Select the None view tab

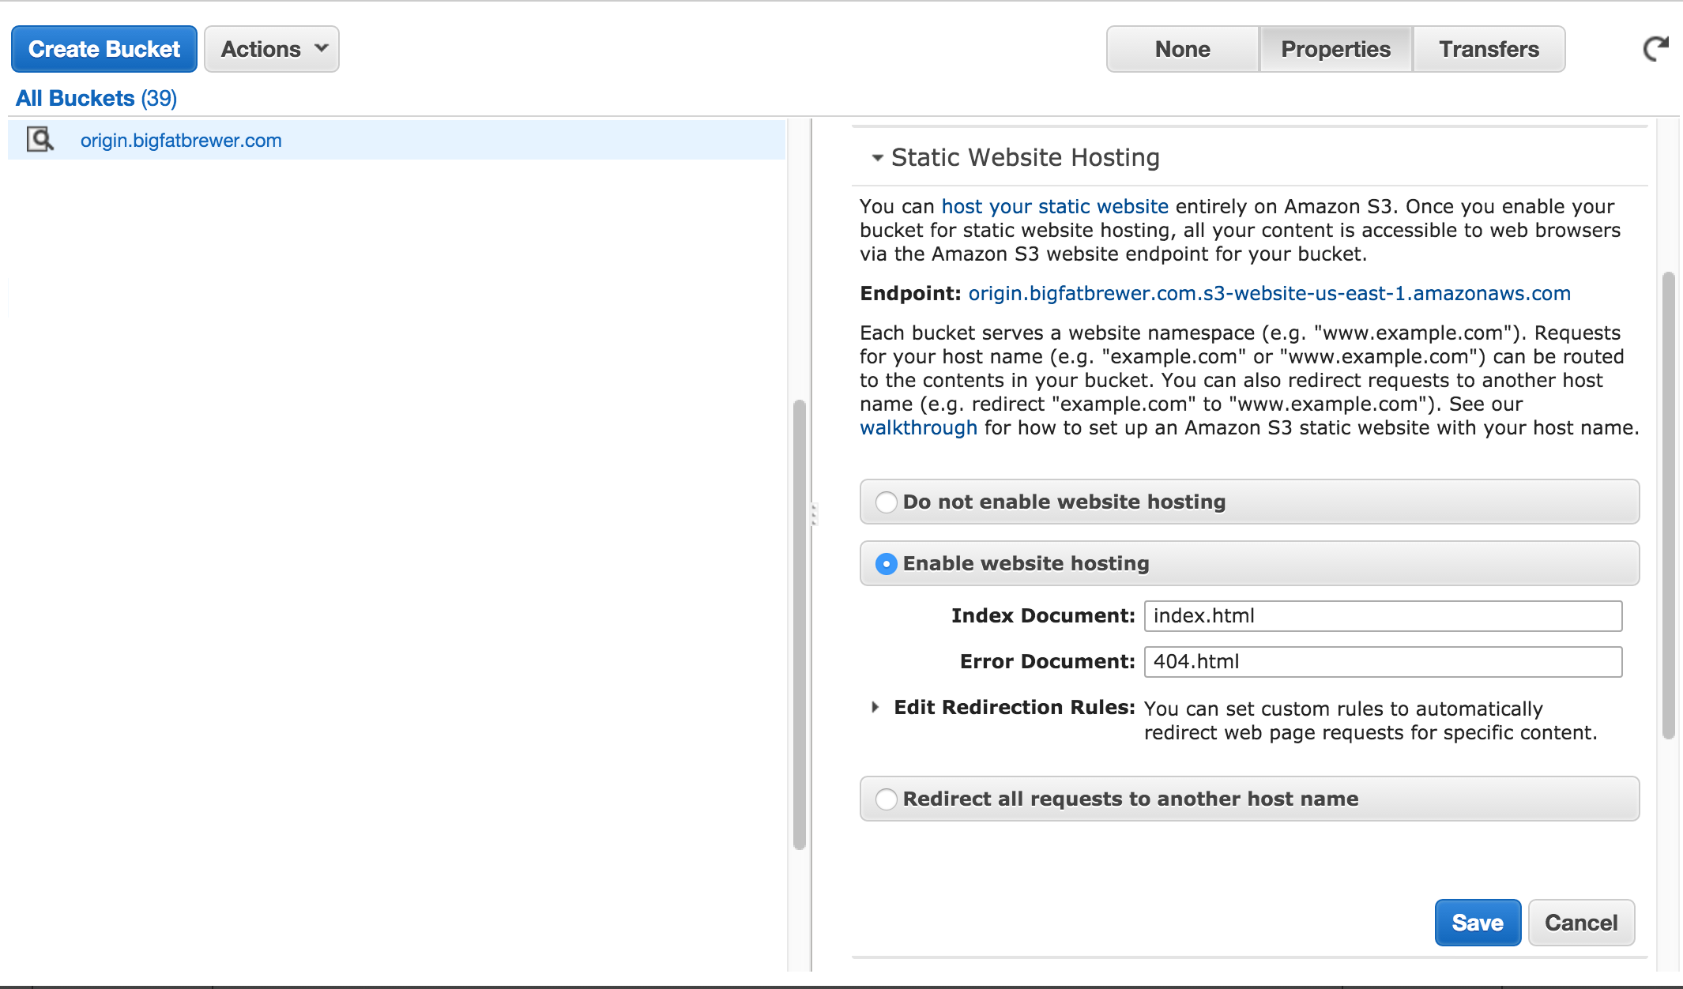point(1182,49)
